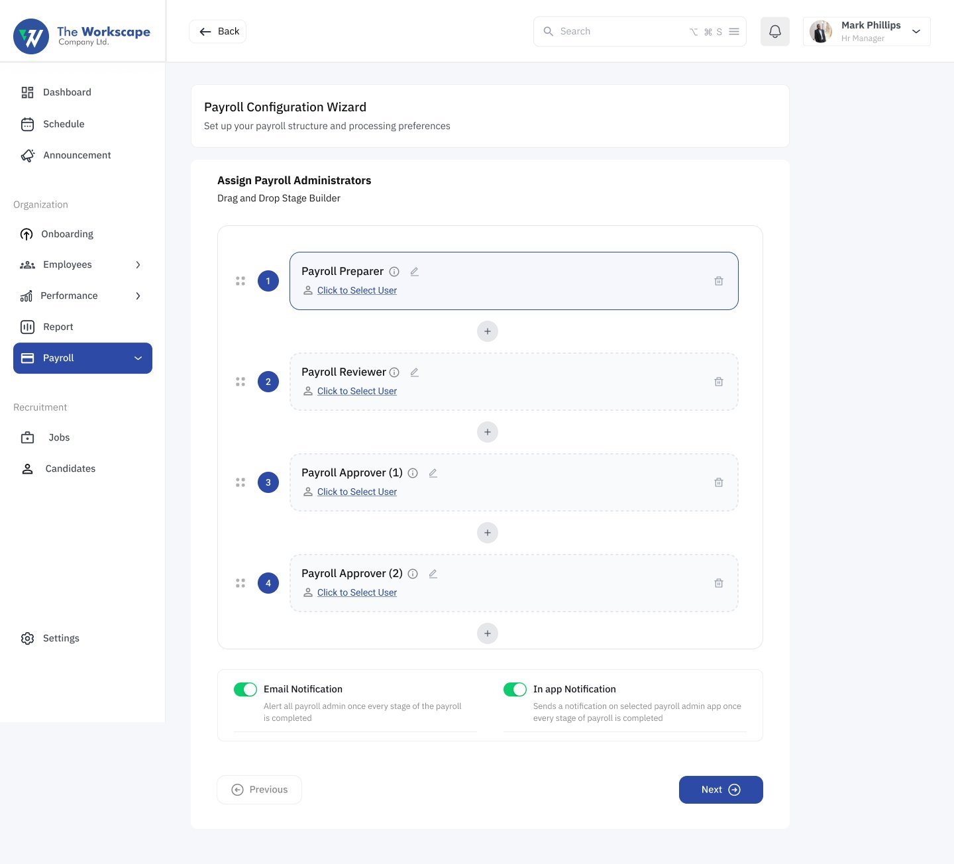Go to the Next wizard step
The image size is (954, 864).
click(721, 790)
